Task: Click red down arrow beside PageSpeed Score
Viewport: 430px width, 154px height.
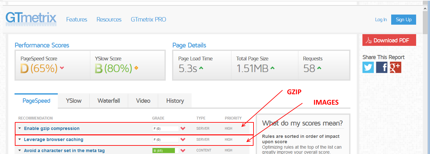Action: click(62, 68)
